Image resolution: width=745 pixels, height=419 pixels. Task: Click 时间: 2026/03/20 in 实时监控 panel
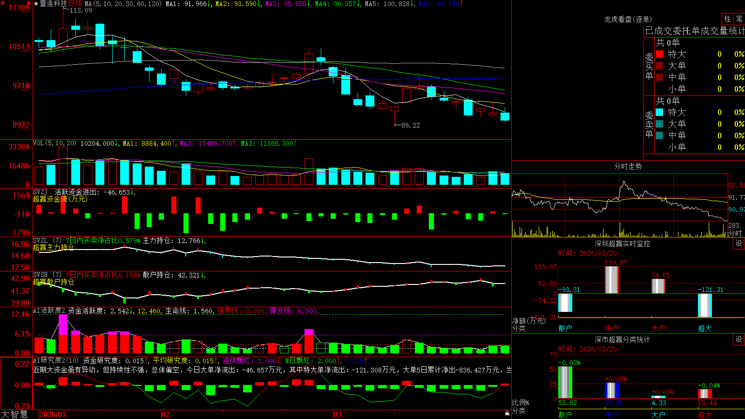tap(588, 253)
